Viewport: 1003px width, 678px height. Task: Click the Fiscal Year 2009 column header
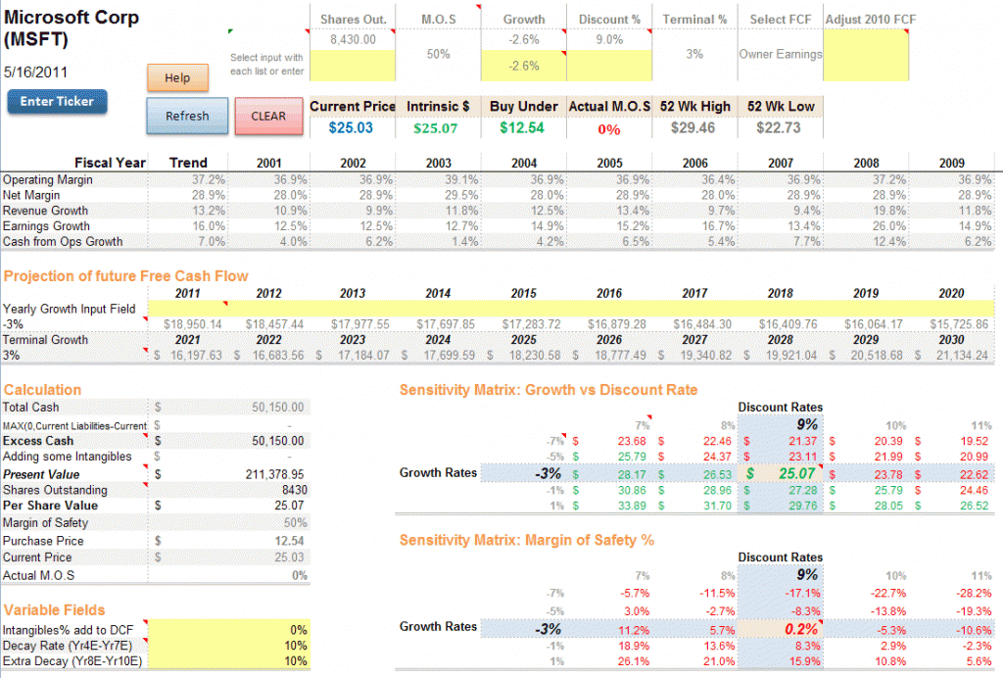952,163
